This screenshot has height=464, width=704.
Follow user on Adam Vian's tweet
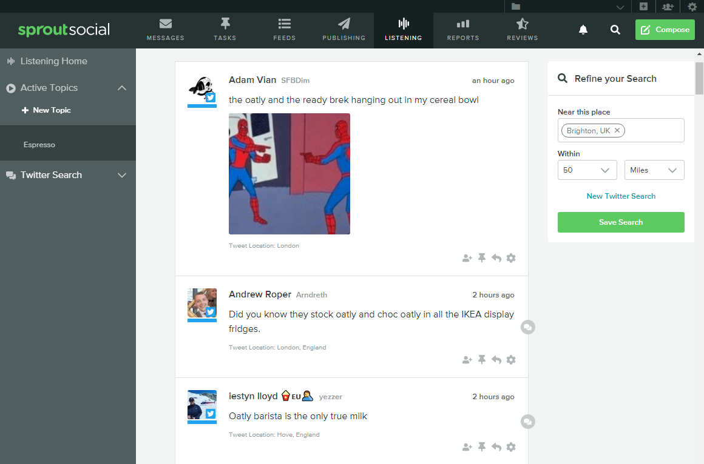pyautogui.click(x=467, y=258)
